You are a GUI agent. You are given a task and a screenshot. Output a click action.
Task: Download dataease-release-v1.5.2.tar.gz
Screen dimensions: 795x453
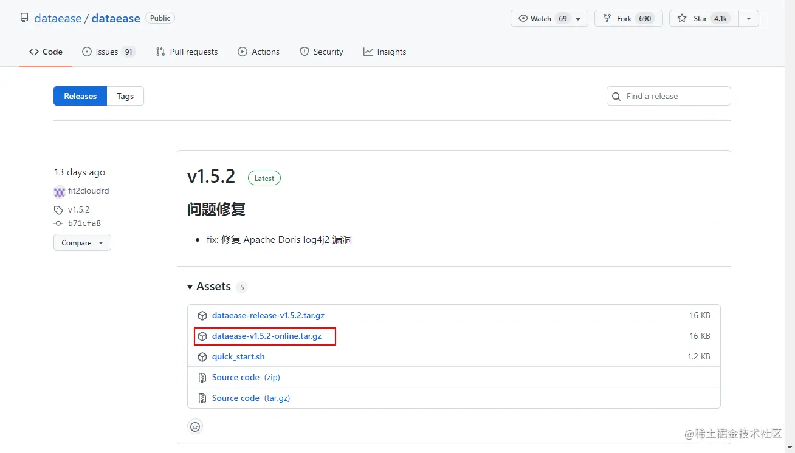click(x=268, y=315)
